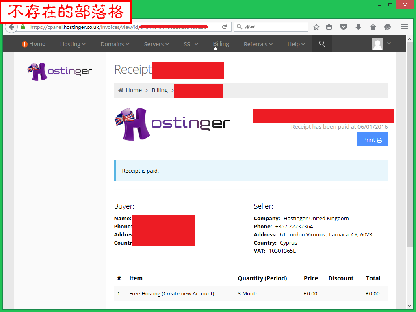This screenshot has height=312, width=416.
Task: Minimize the browser window
Action: click(379, 5)
